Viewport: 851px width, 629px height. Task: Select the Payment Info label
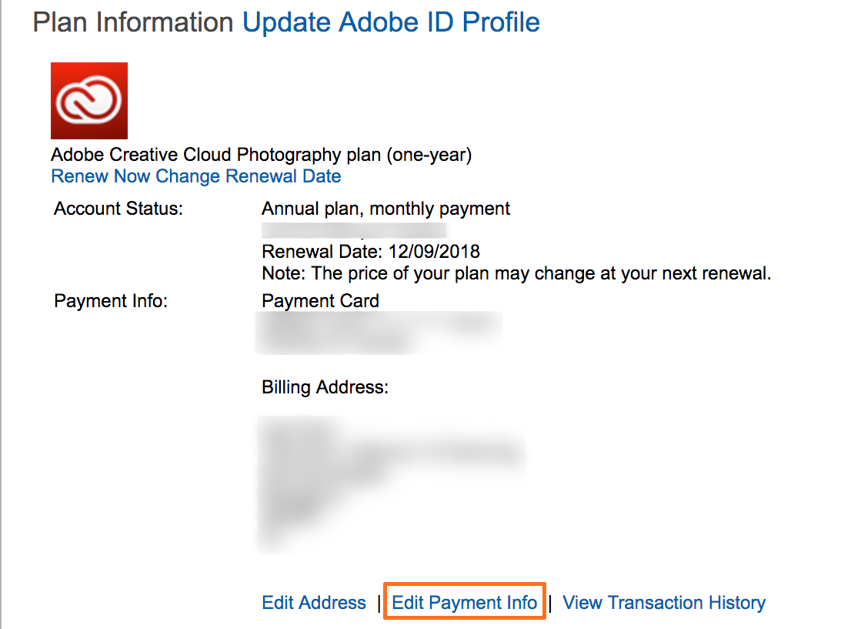111,301
